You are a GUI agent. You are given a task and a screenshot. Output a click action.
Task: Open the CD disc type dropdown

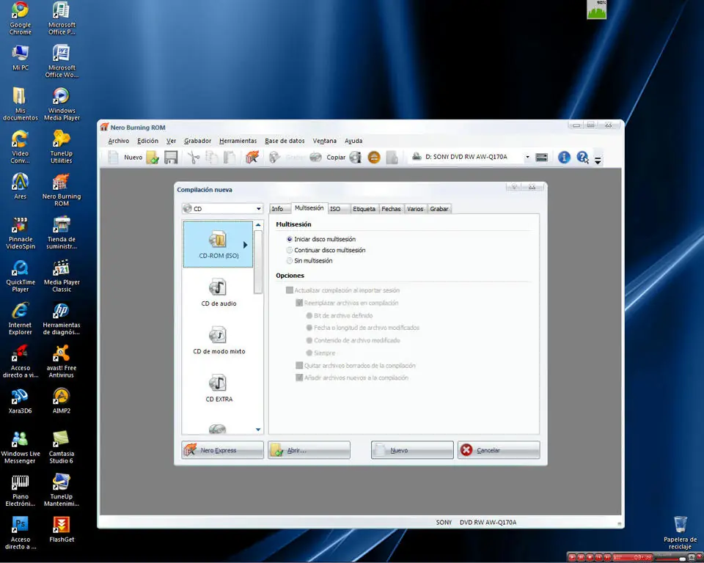pyautogui.click(x=222, y=209)
